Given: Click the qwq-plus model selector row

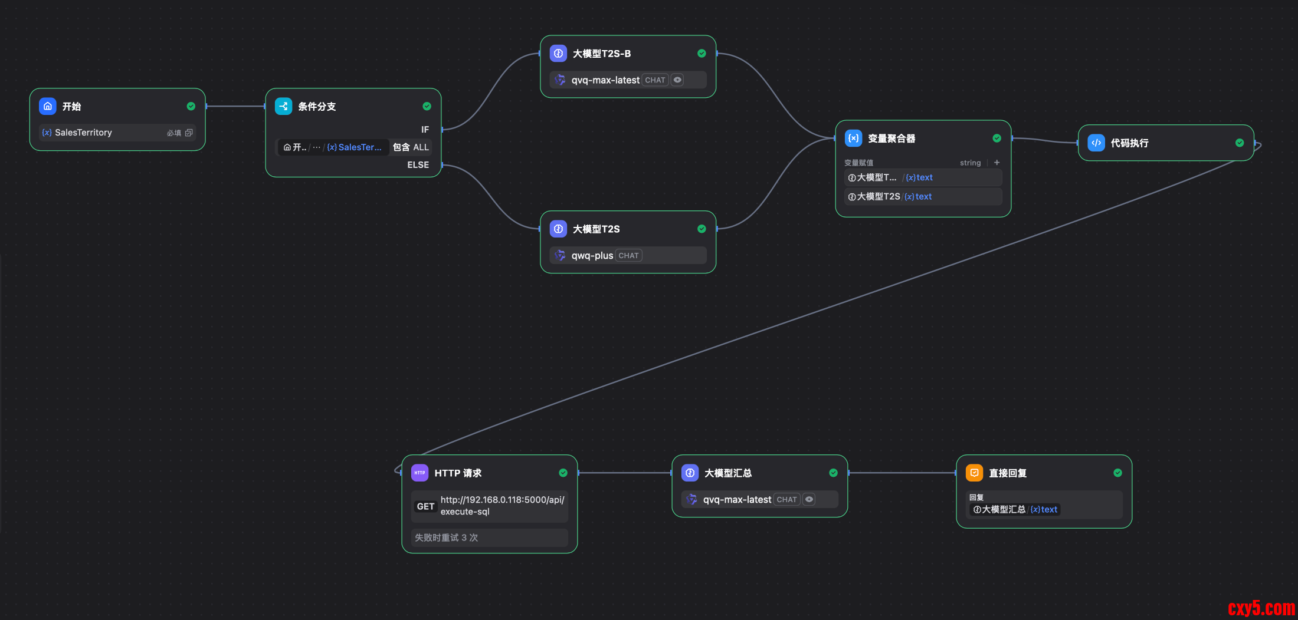Looking at the screenshot, I should 628,255.
